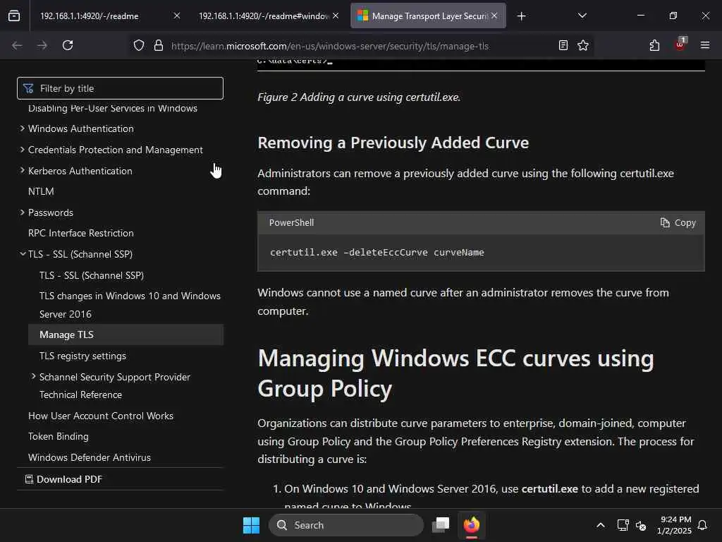
Task: Click the Figure 2 caption text
Action: click(359, 97)
